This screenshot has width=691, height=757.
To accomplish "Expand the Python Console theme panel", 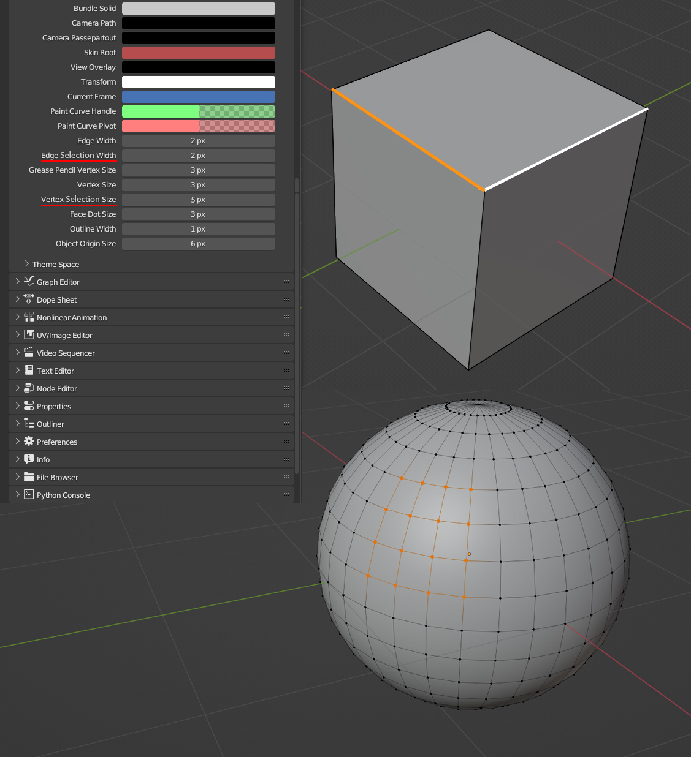I will [17, 495].
